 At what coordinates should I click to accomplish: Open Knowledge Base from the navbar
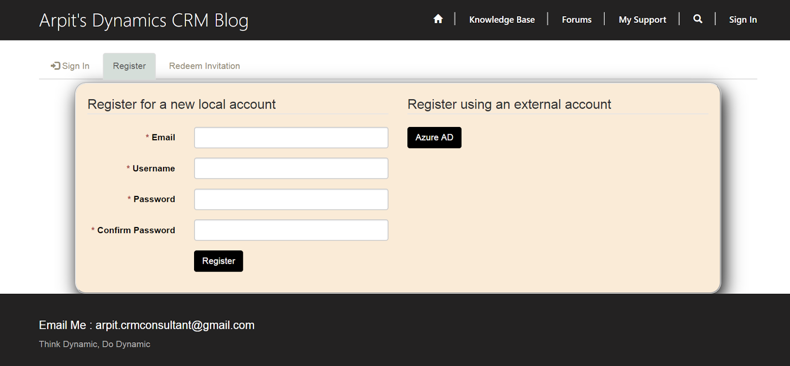pos(502,20)
